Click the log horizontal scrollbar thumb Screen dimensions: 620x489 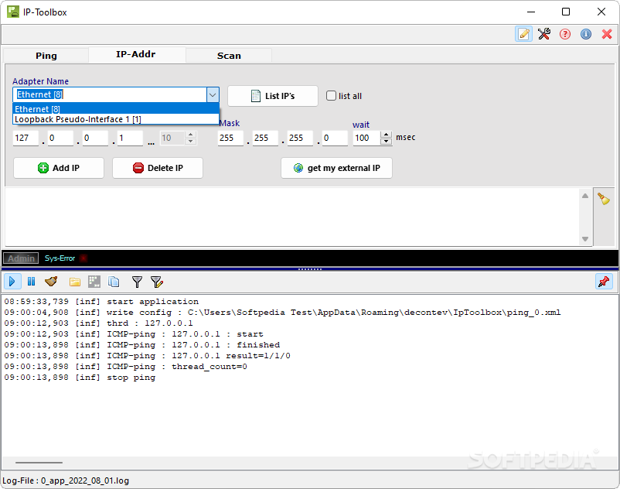pos(39,462)
